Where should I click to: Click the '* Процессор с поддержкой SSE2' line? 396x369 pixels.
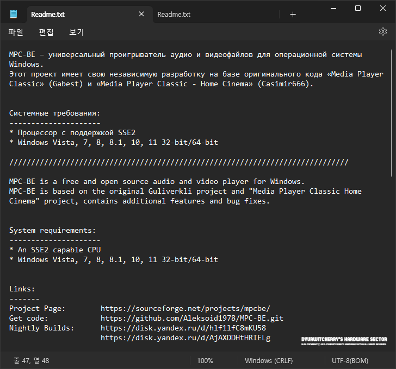72,133
